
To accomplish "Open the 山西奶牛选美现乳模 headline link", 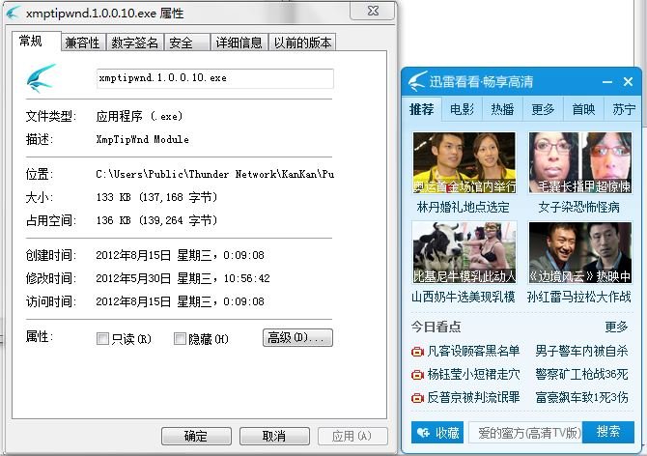I will [464, 297].
